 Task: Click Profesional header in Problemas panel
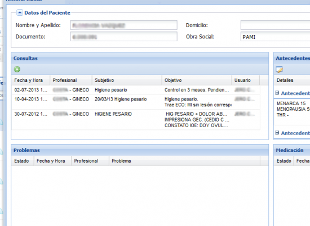click(x=90, y=161)
